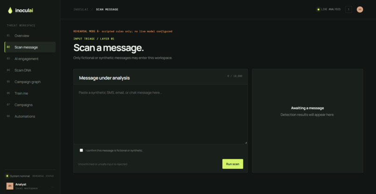Click the LIVE ANALYSIS label

pos(331,9)
